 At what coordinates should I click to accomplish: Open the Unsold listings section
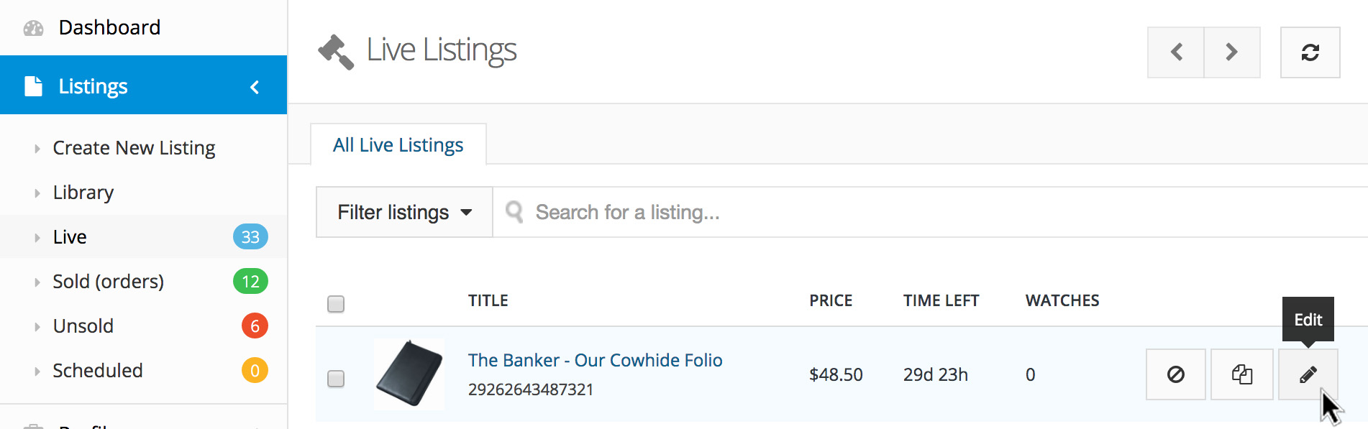pyautogui.click(x=83, y=326)
